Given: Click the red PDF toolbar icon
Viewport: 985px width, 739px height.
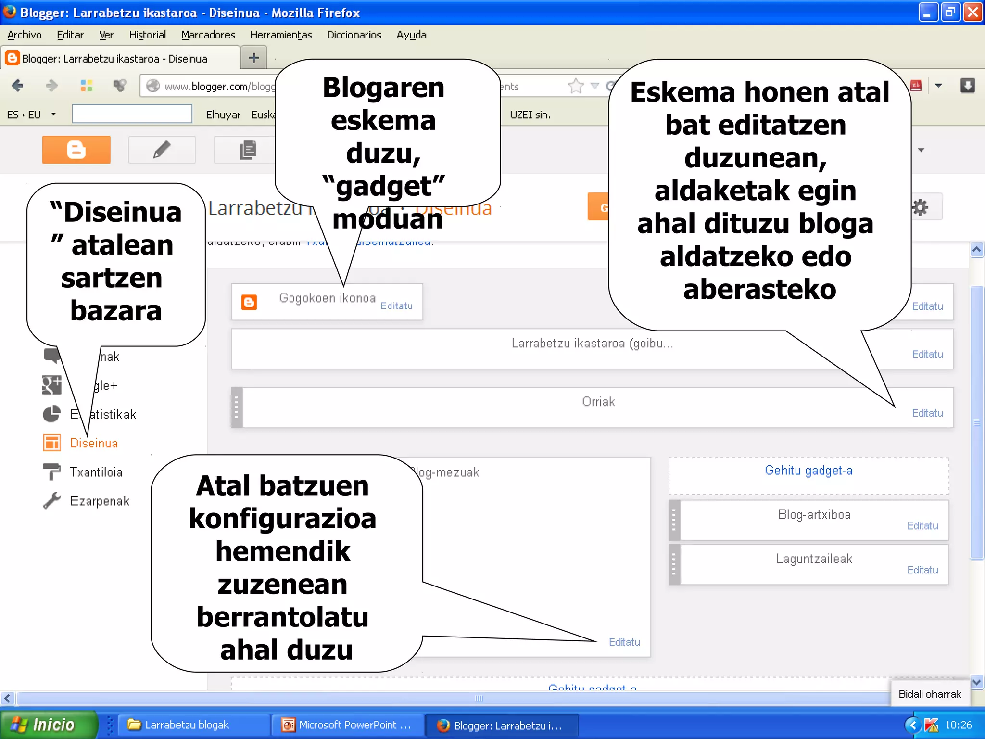Looking at the screenshot, I should tap(916, 86).
